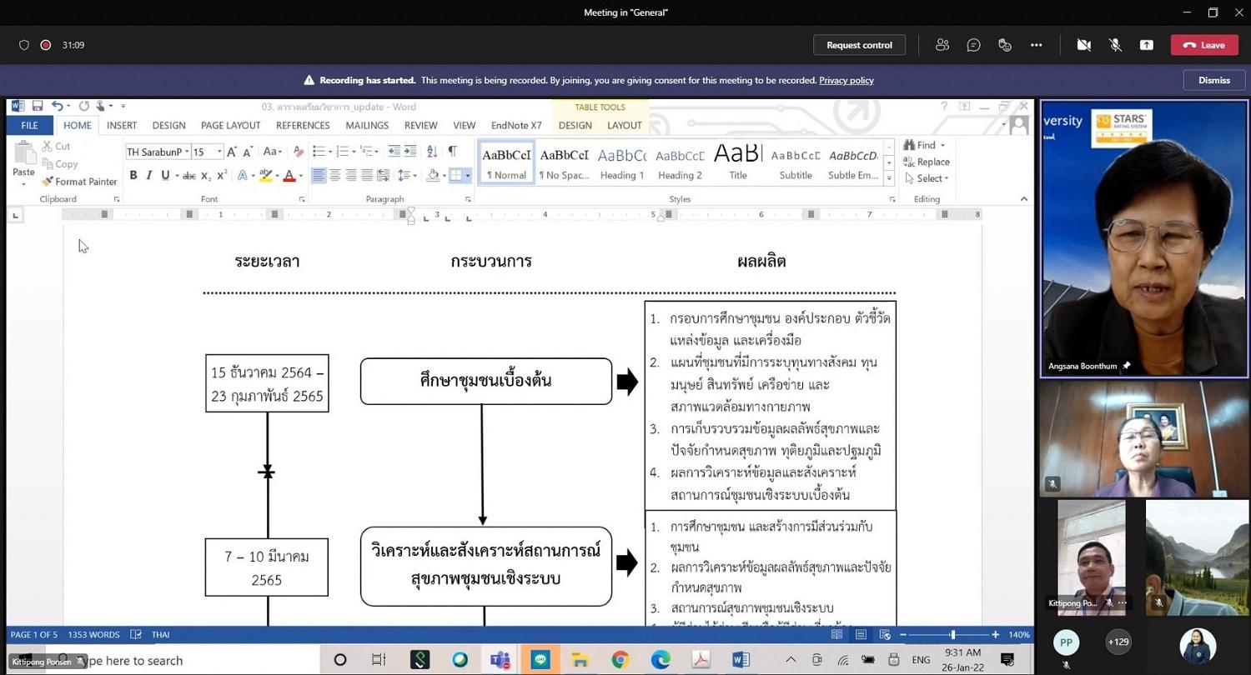This screenshot has width=1251, height=675.
Task: Show the +129 more participants
Action: 1118,642
